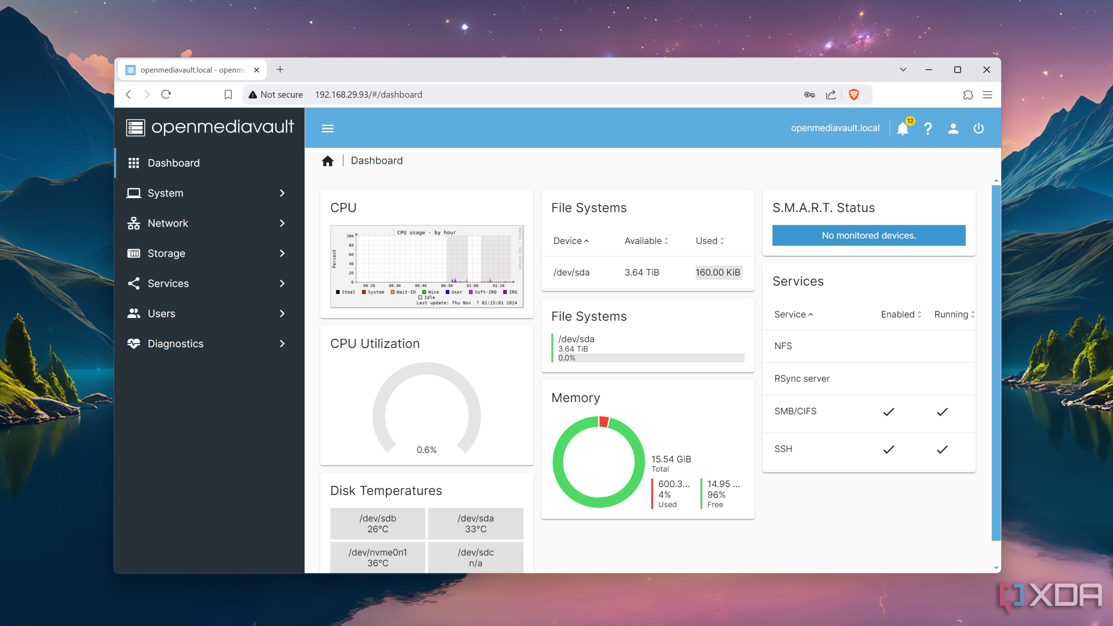Open the browser extensions puzzle icon

click(x=968, y=94)
